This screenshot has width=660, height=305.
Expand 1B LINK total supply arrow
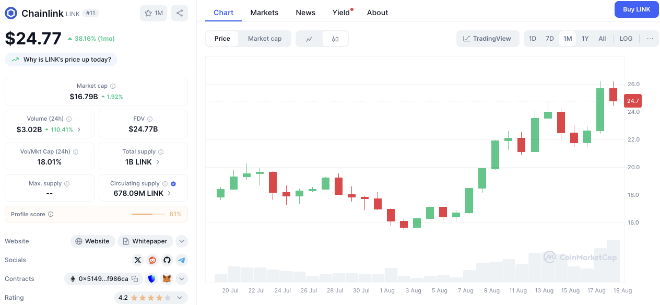point(158,162)
